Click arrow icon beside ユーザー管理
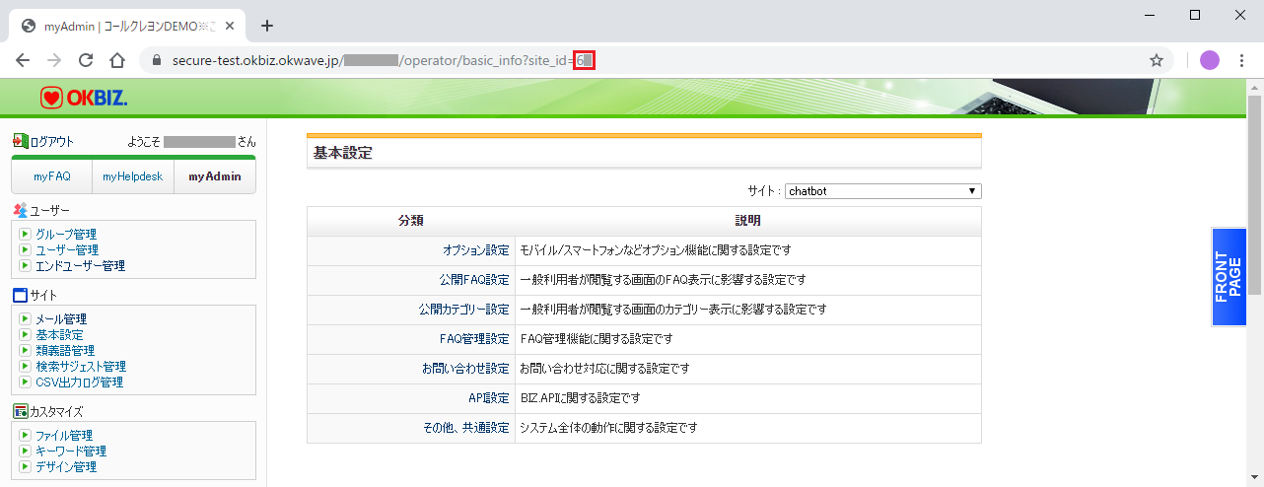Image resolution: width=1264 pixels, height=487 pixels. click(26, 250)
